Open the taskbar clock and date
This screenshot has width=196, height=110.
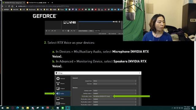tap(187, 108)
